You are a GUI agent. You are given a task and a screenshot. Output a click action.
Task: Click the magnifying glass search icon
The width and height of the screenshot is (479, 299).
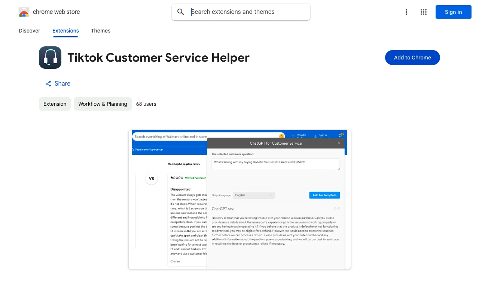coord(181,12)
